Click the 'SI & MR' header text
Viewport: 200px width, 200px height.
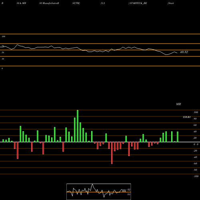pos(21,3)
